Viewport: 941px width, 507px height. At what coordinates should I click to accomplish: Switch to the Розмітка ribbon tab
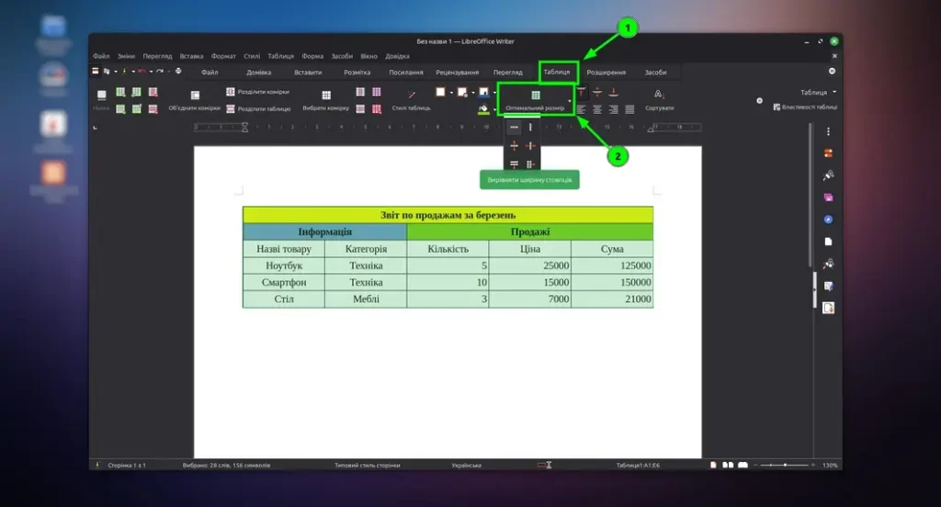357,72
